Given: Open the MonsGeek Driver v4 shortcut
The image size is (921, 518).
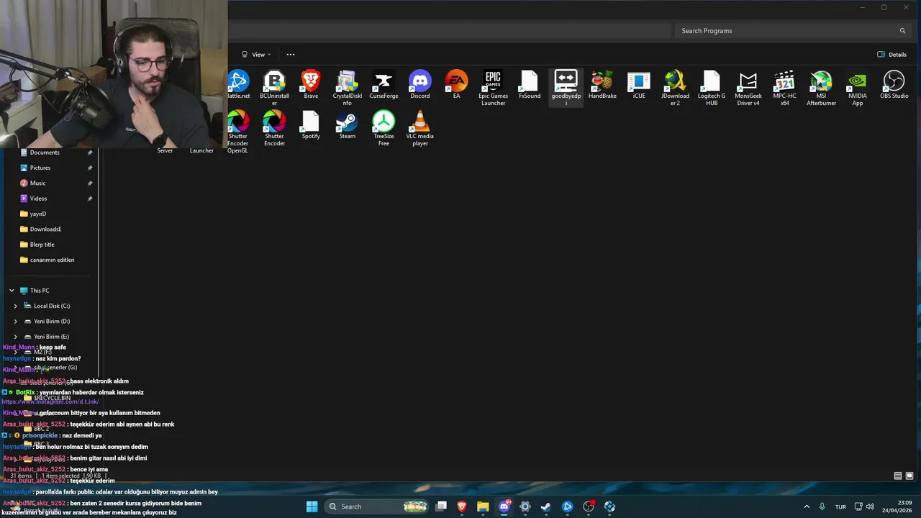Looking at the screenshot, I should [748, 88].
